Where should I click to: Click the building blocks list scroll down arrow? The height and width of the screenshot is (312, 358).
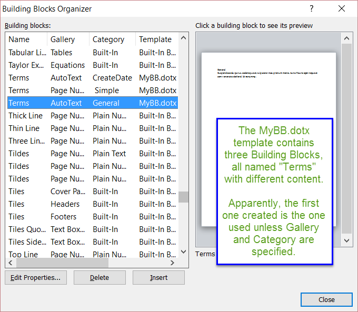183,251
